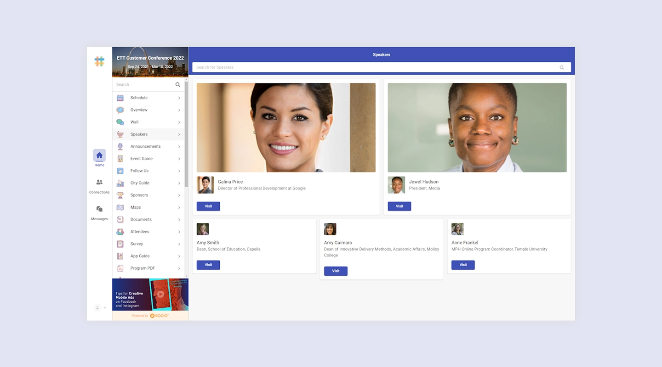662x367 pixels.
Task: Select the Follow Us Twitter icon
Action: 121,171
